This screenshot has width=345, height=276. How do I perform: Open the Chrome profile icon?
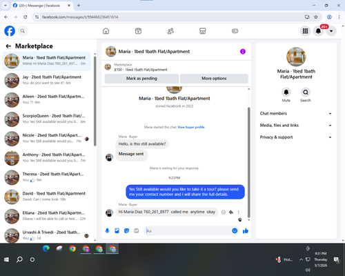(x=329, y=17)
